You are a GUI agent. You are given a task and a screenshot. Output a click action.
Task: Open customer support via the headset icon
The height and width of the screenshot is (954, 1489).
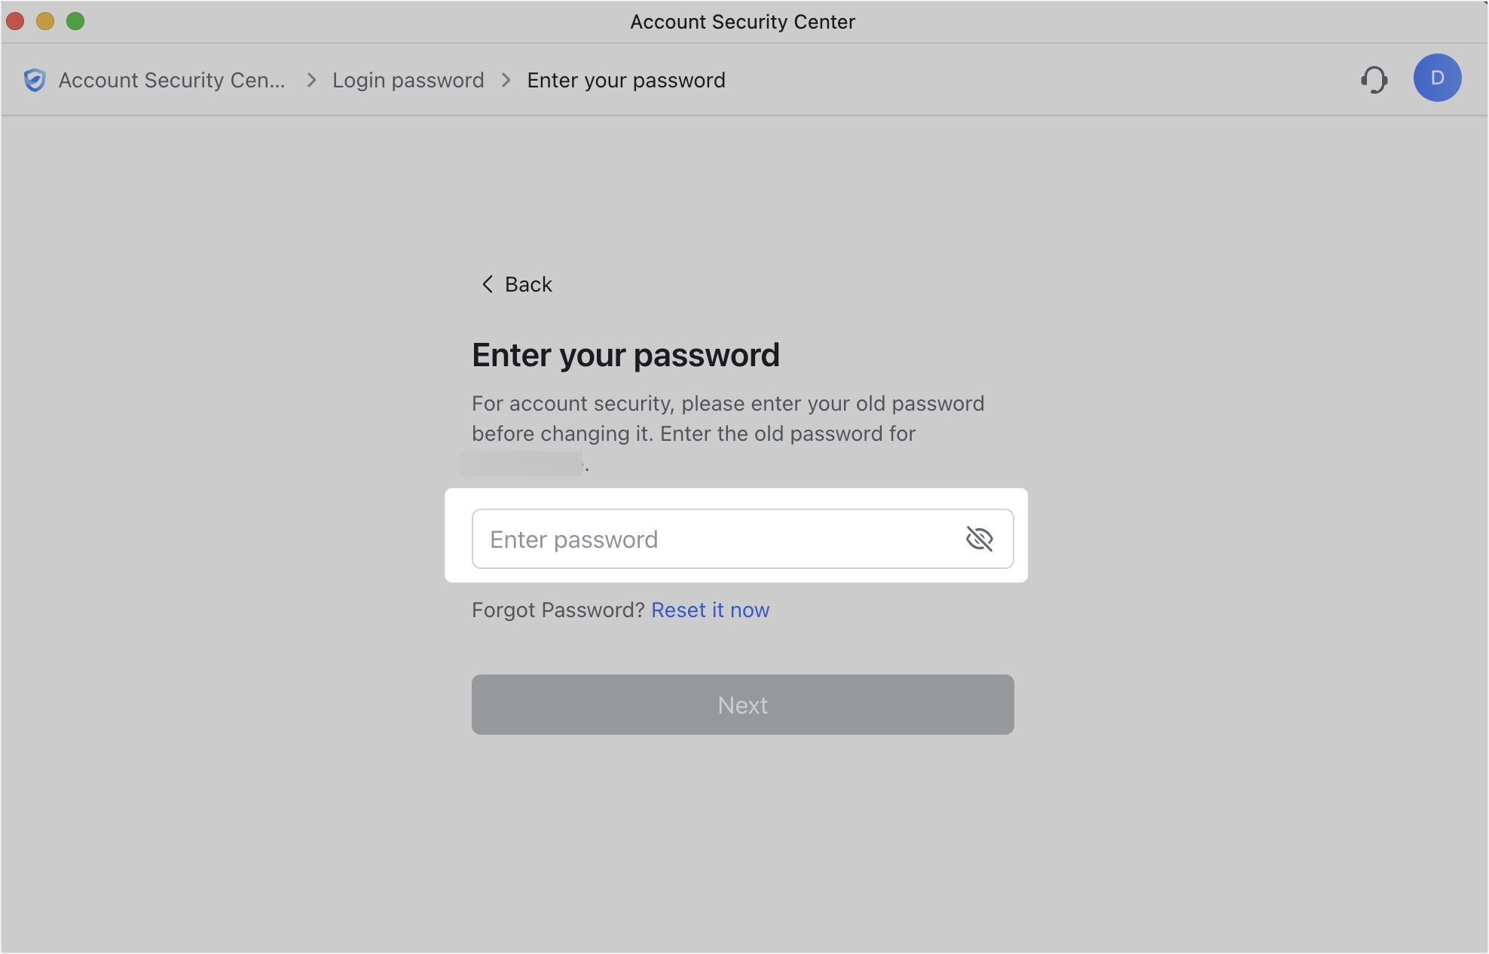[x=1374, y=79]
